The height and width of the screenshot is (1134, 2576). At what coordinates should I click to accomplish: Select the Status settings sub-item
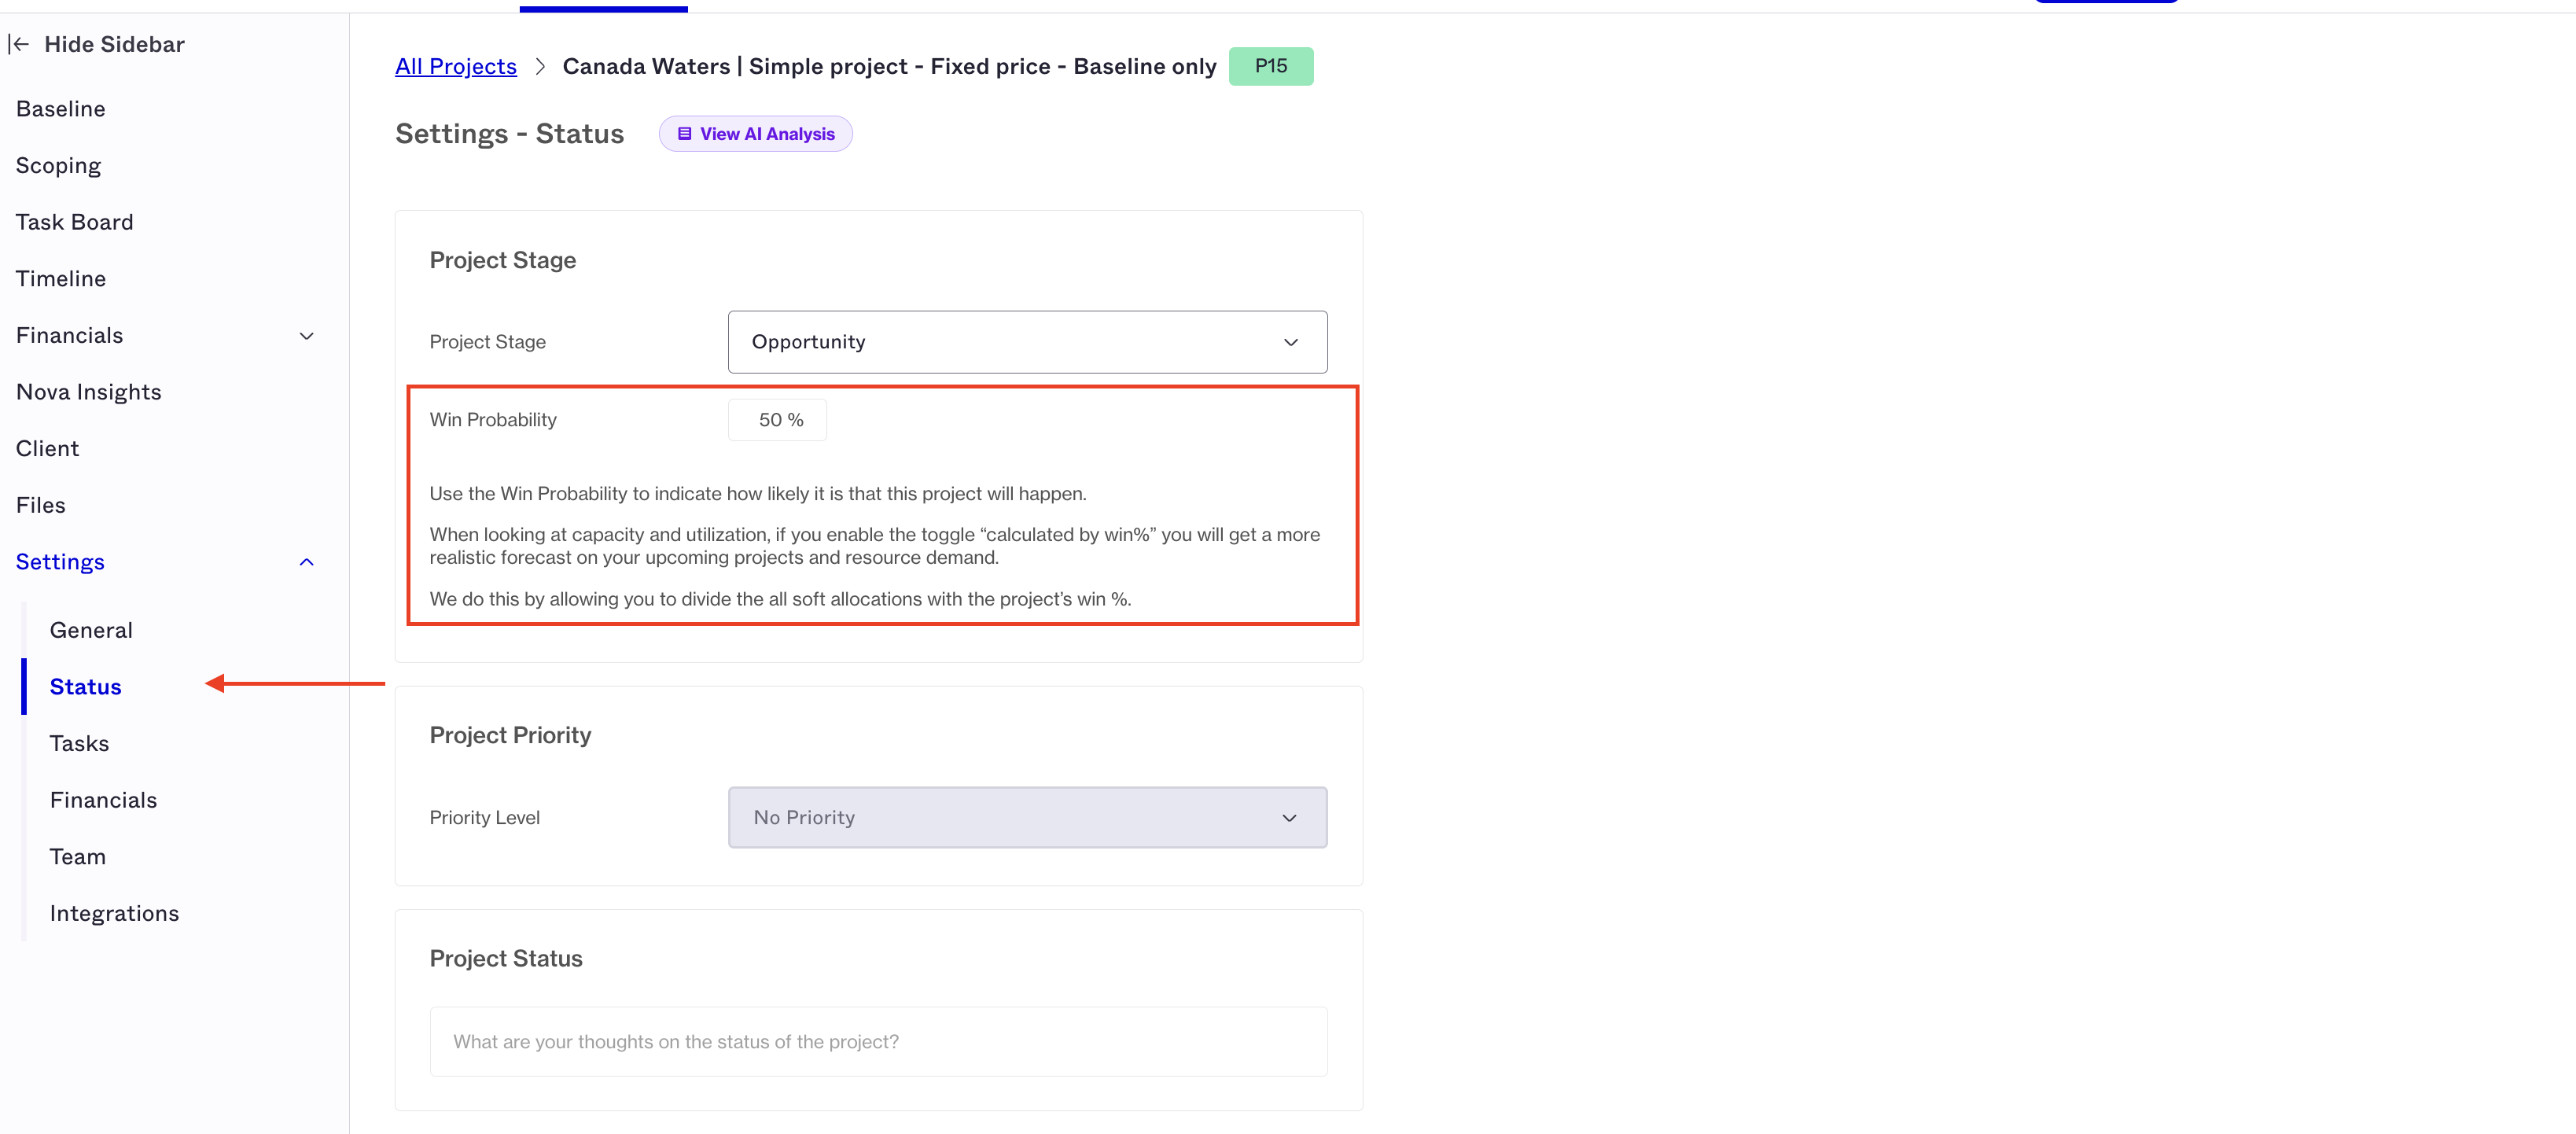tap(86, 687)
